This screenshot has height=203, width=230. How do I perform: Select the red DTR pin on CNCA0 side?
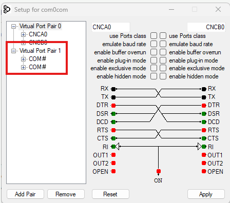(x=113, y=106)
